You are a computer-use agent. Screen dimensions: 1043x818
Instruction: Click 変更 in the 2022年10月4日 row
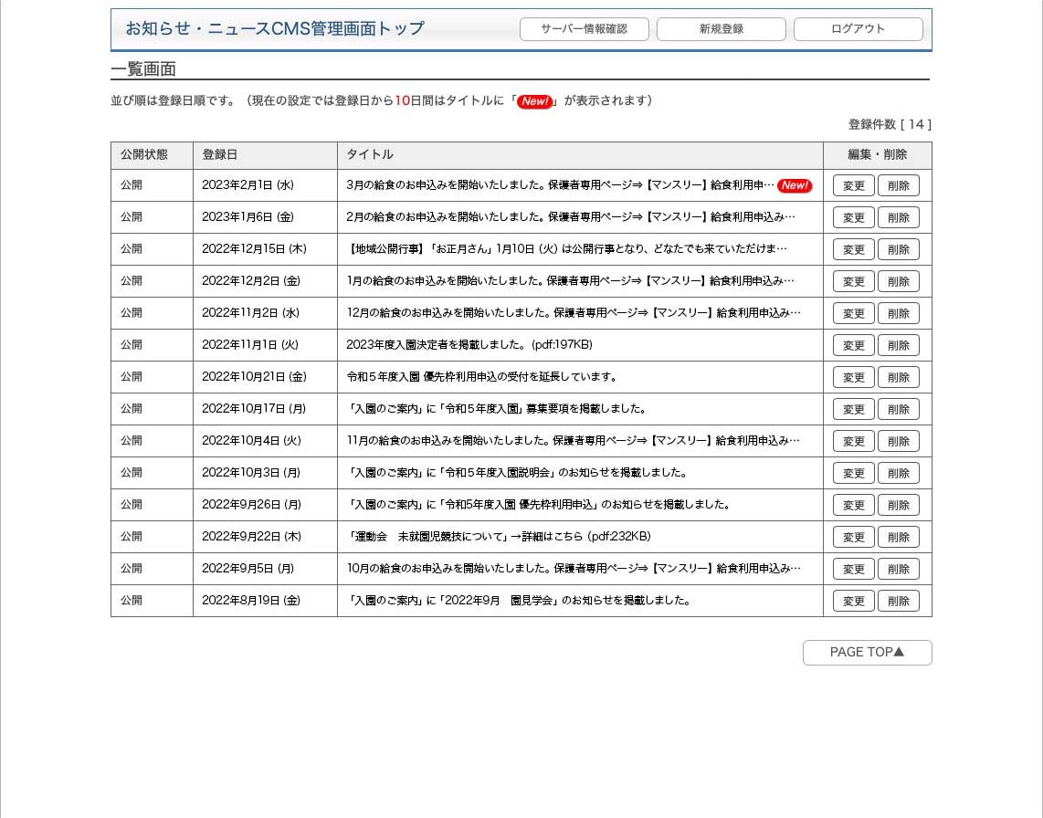(x=853, y=441)
